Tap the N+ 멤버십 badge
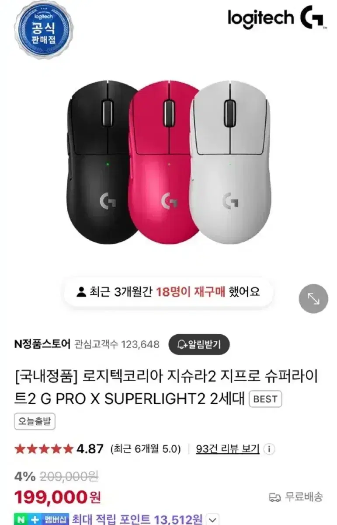The width and height of the screenshot is (337, 525). [x=42, y=519]
